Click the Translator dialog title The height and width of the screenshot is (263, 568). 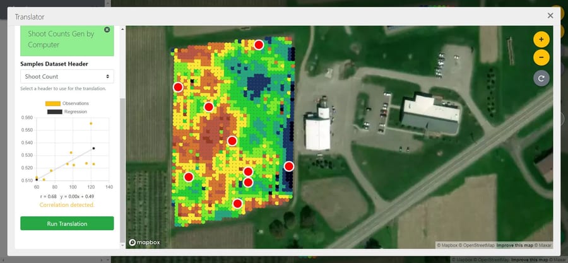[30, 16]
